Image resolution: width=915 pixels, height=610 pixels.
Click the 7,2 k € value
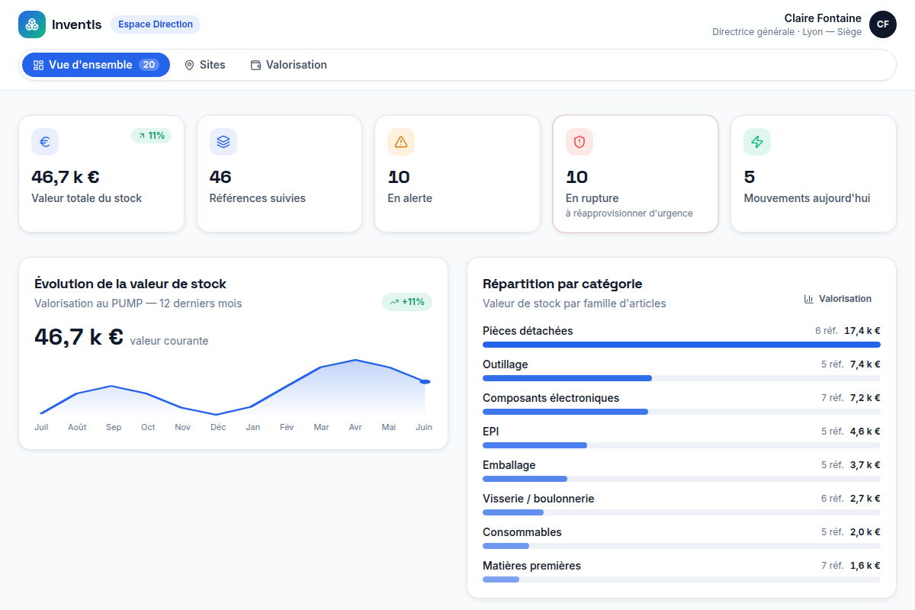coord(865,398)
